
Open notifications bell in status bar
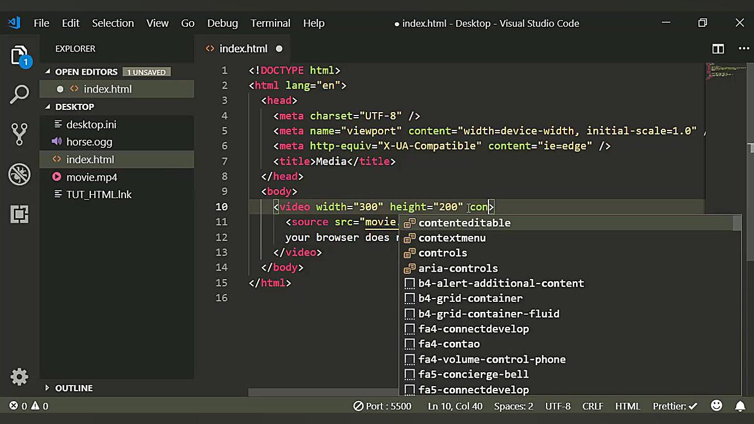(x=740, y=406)
